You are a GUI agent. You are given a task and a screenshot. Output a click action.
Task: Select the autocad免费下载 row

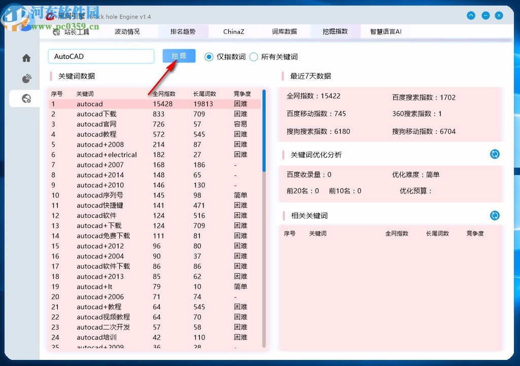click(155, 236)
